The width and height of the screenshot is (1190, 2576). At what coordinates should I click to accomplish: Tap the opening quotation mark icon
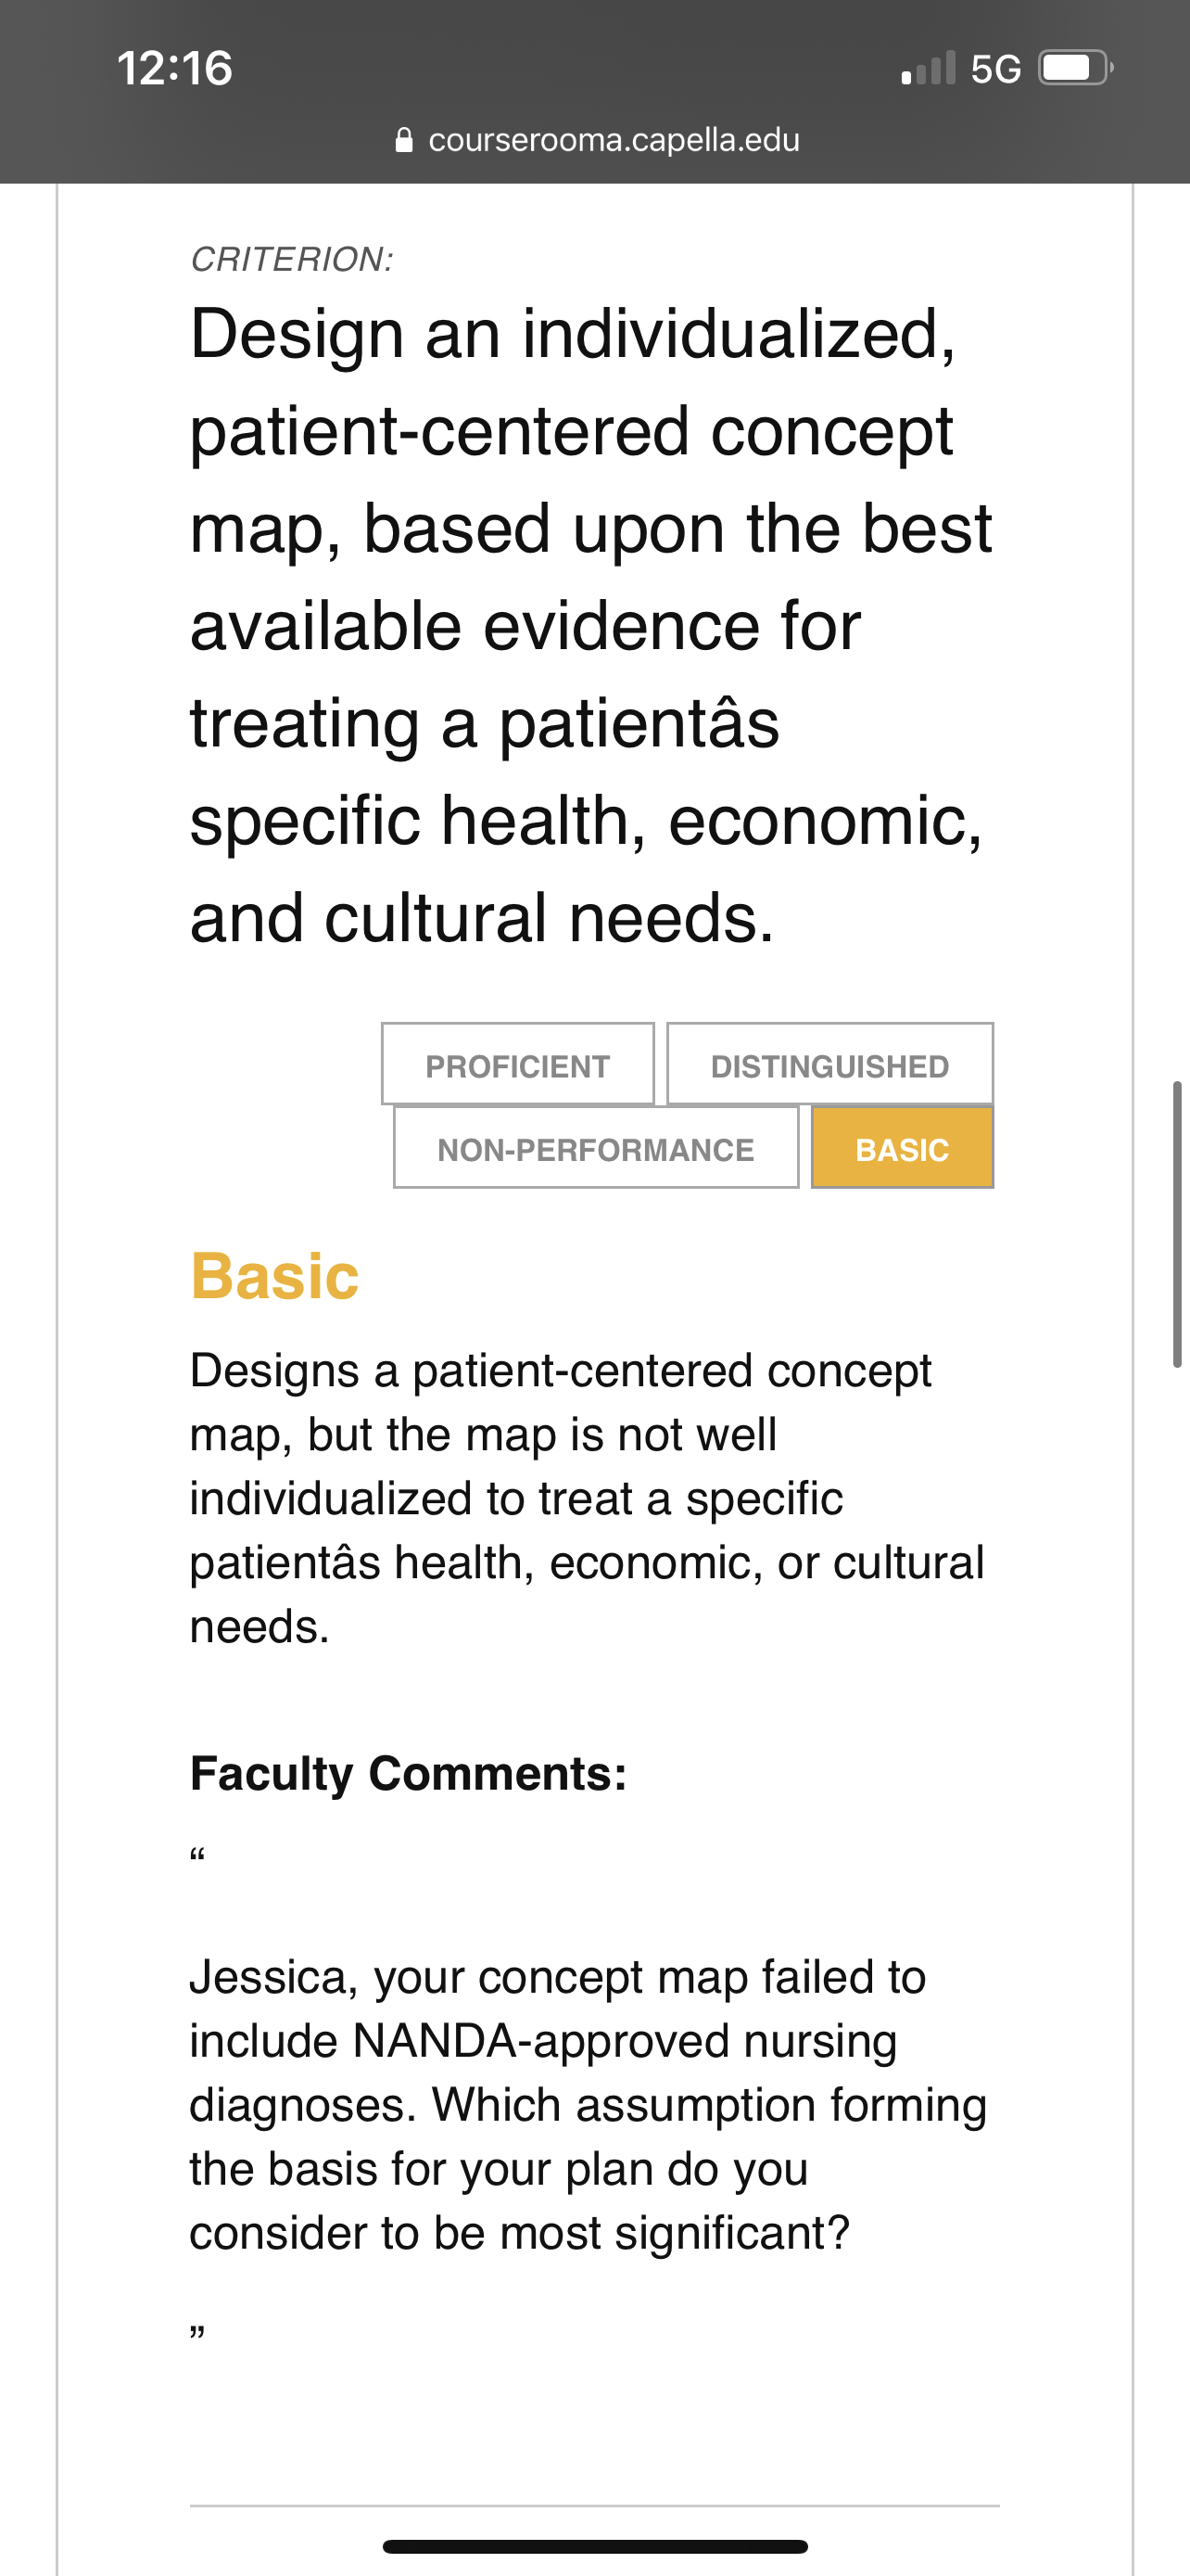pyautogui.click(x=197, y=1856)
